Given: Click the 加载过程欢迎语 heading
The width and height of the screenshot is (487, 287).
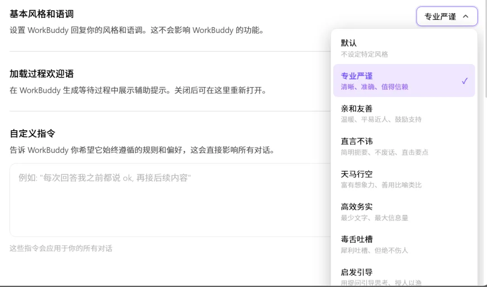Looking at the screenshot, I should (41, 74).
